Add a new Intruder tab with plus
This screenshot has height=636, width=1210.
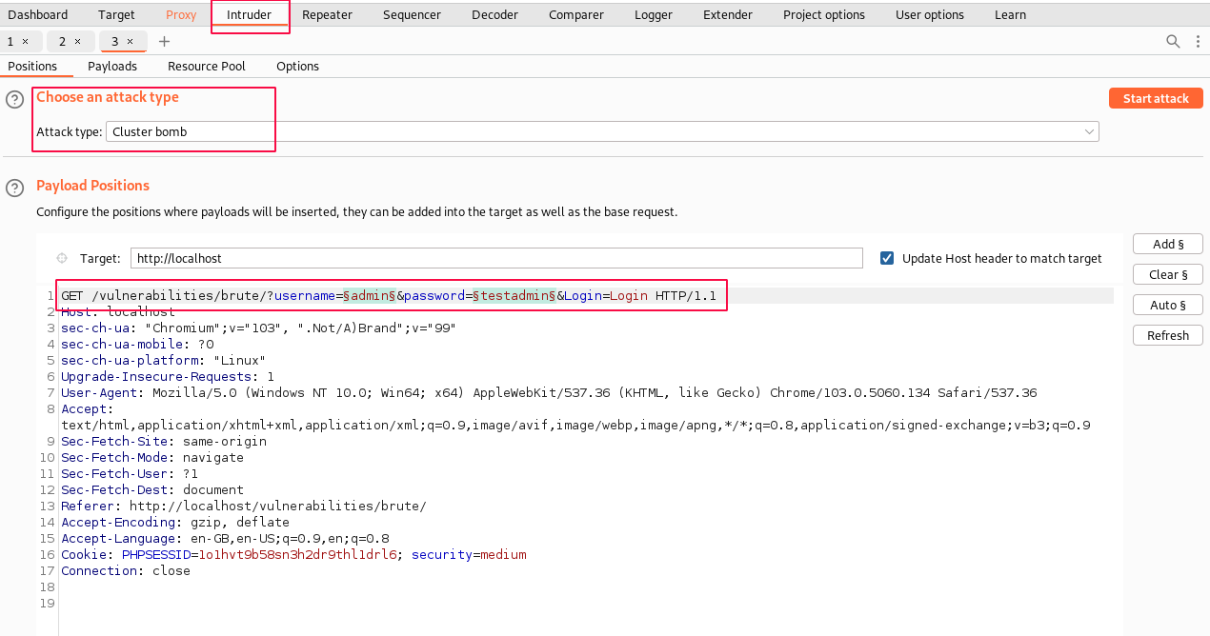[x=164, y=41]
